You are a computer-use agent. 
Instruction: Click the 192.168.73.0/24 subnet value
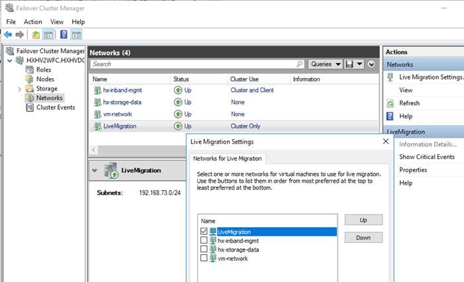pyautogui.click(x=160, y=193)
